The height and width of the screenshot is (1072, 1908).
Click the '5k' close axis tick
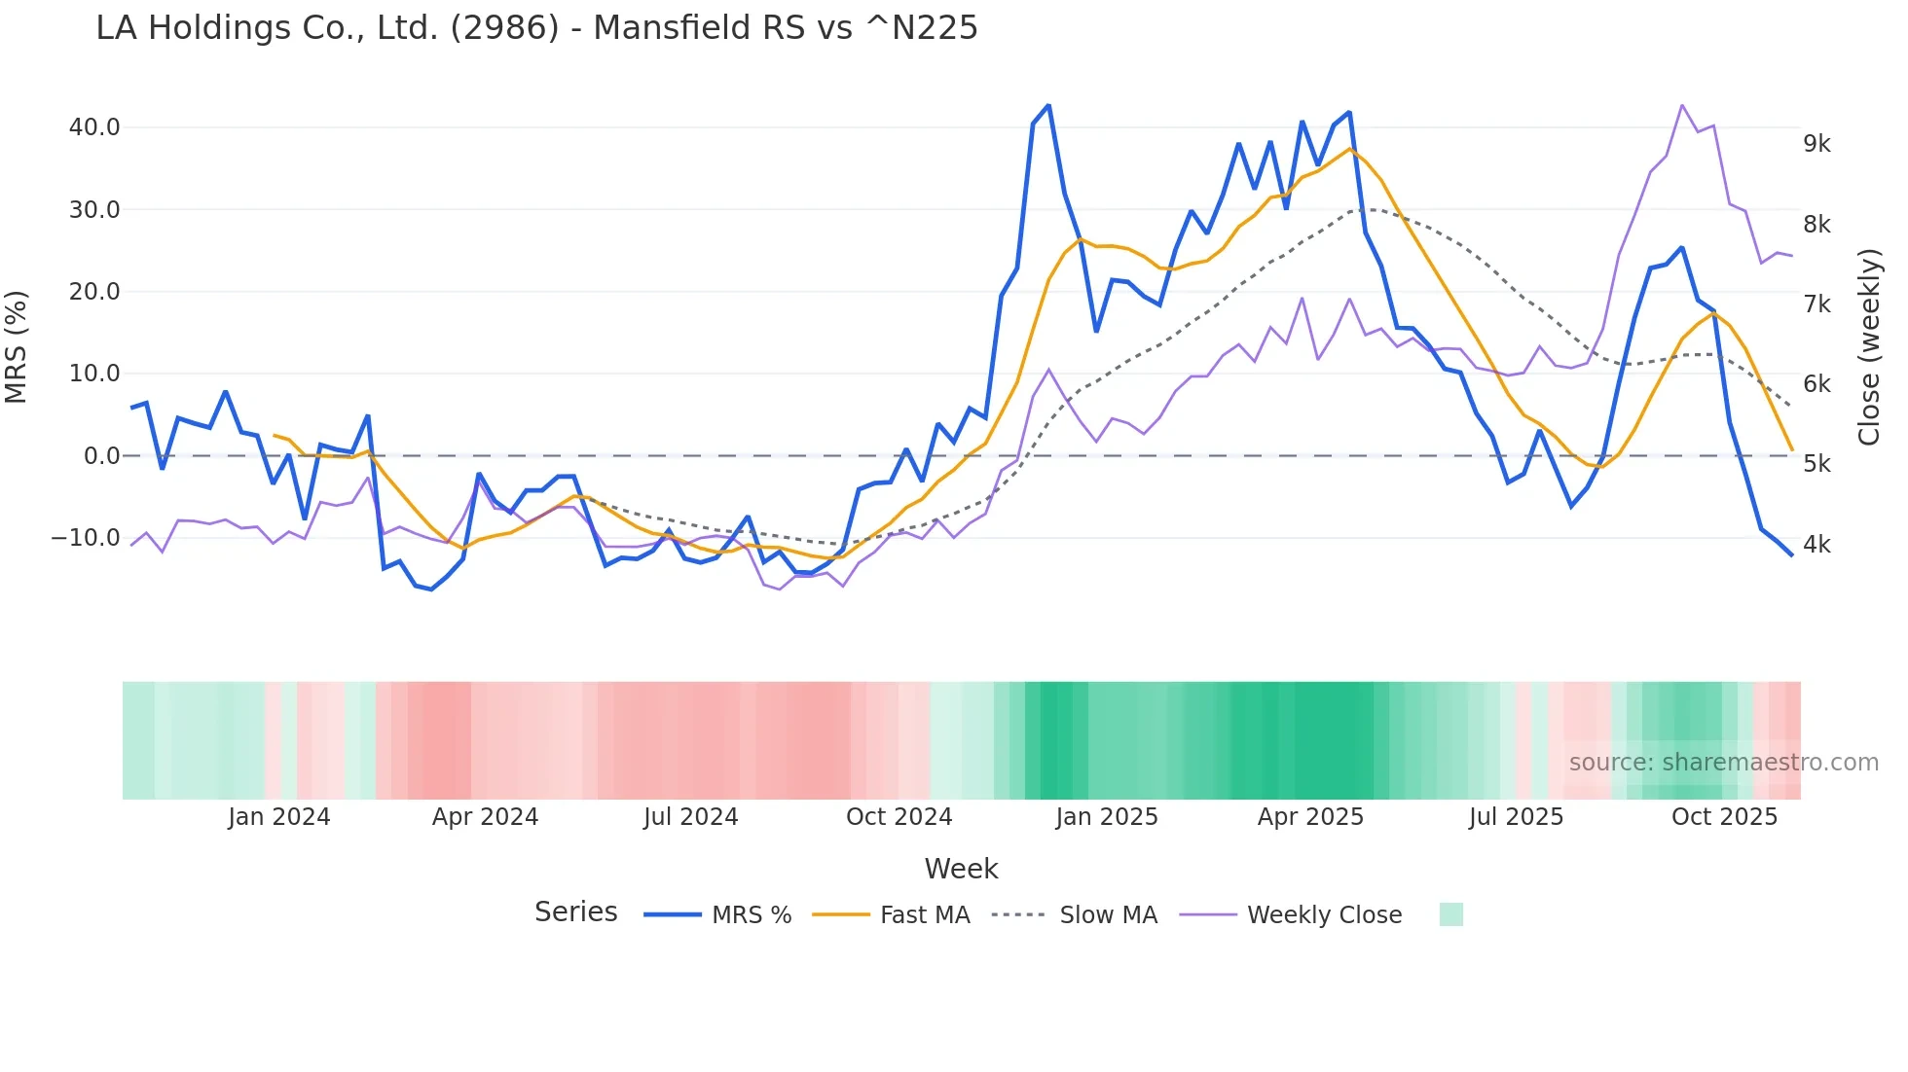[1816, 464]
